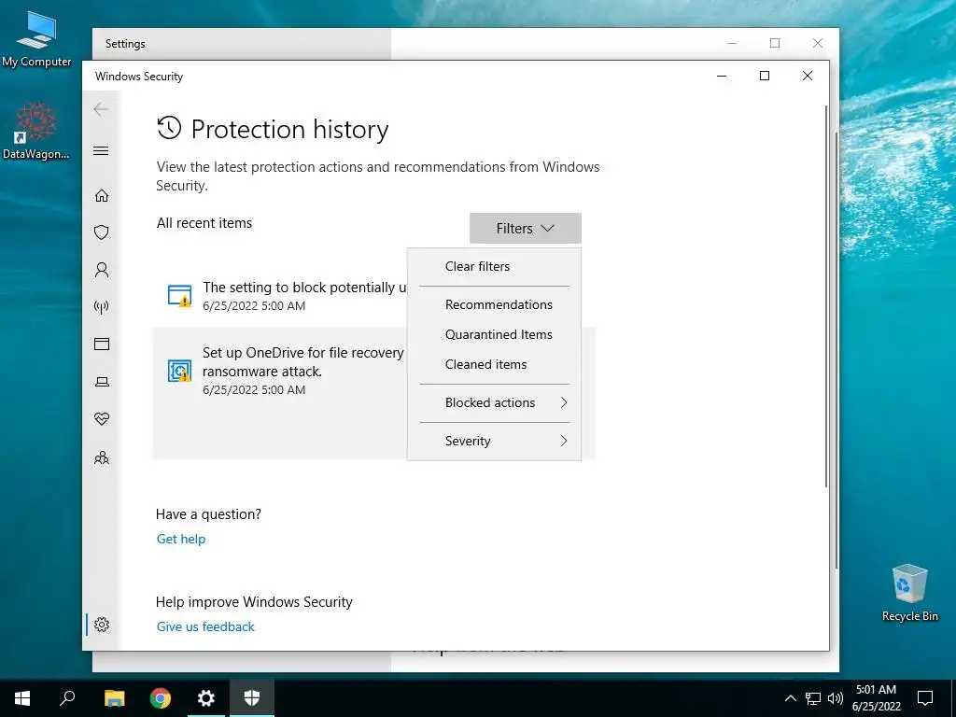Open Firewall & network protection icon

pos(101,306)
